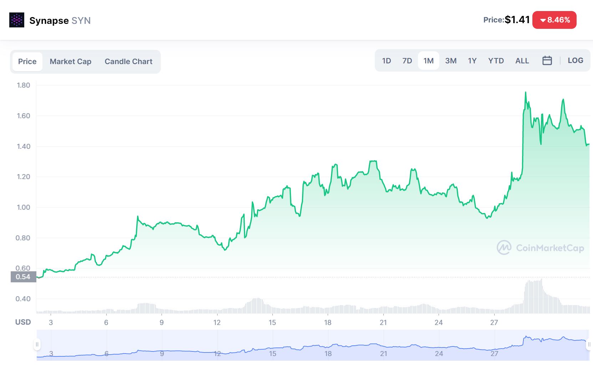The width and height of the screenshot is (593, 366).
Task: Set time range to 1D
Action: [387, 61]
